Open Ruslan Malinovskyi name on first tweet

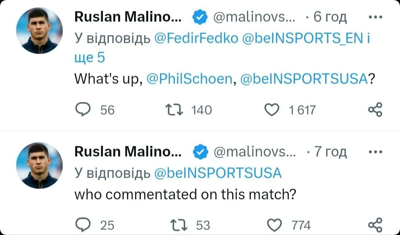click(x=128, y=17)
